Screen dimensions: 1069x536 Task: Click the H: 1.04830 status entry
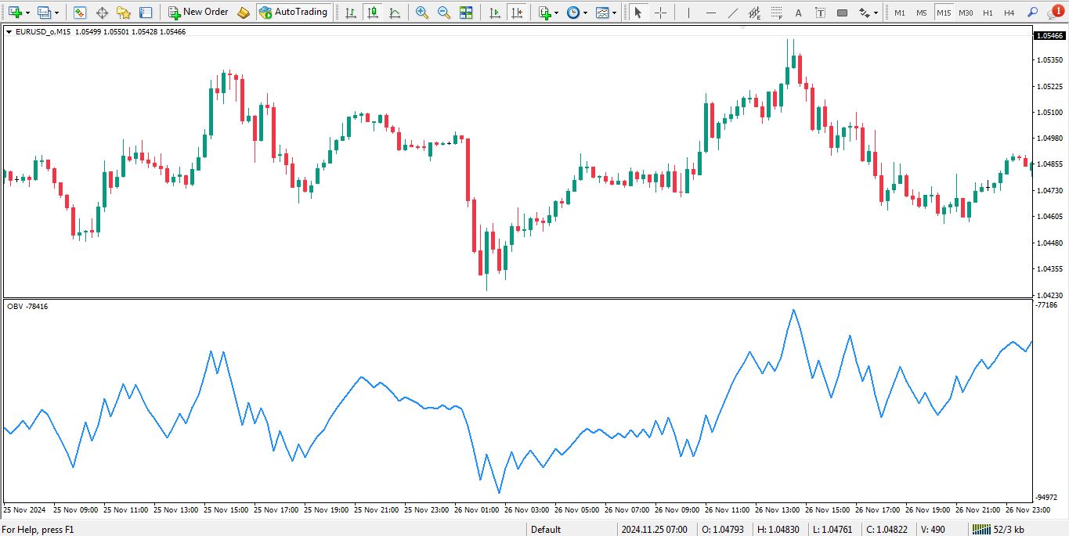(778, 530)
